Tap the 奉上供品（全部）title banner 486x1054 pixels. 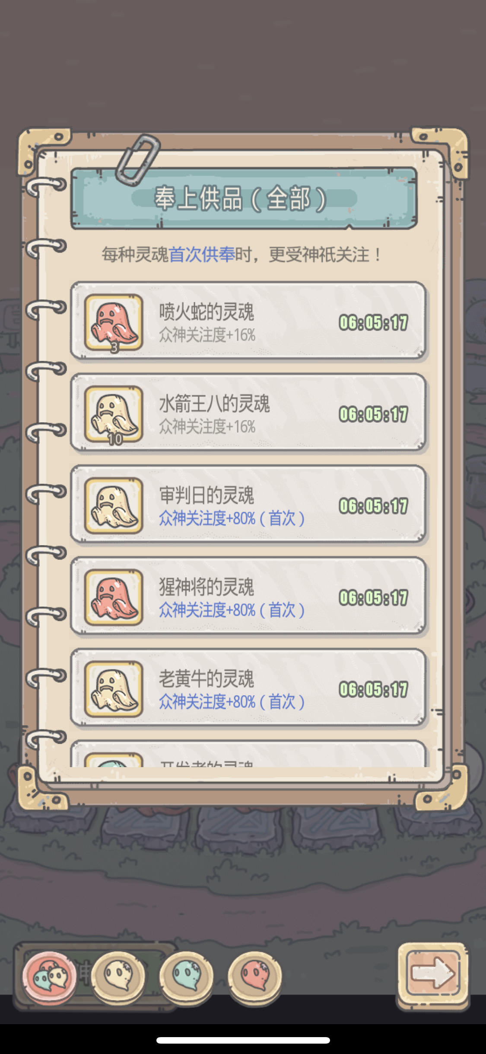[x=244, y=199]
